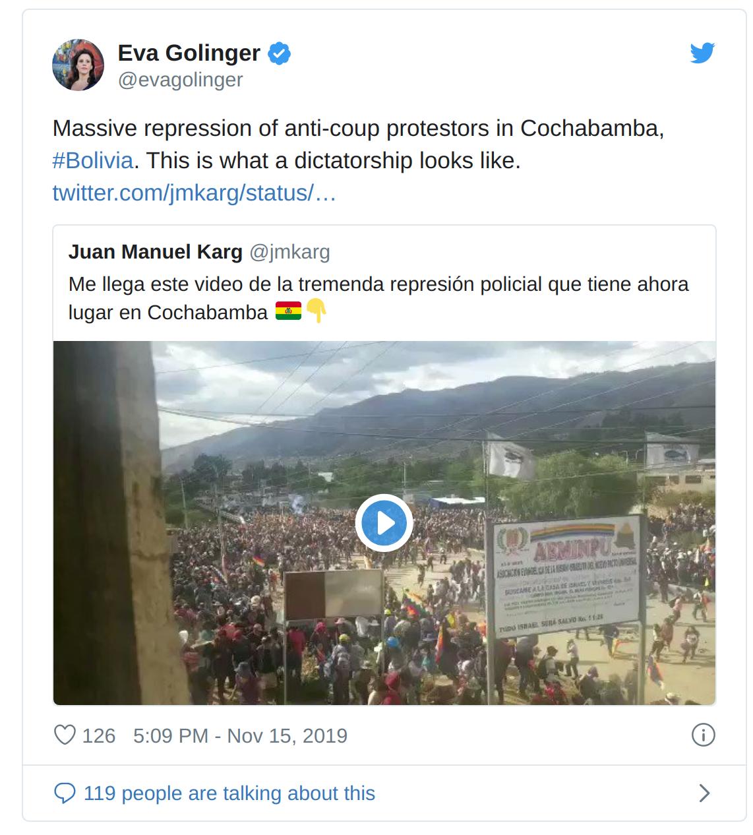Screen dimensions: 753x835
Task: Click the 5:09 PM - Nov 15, 2019 timestamp
Action: [x=240, y=735]
